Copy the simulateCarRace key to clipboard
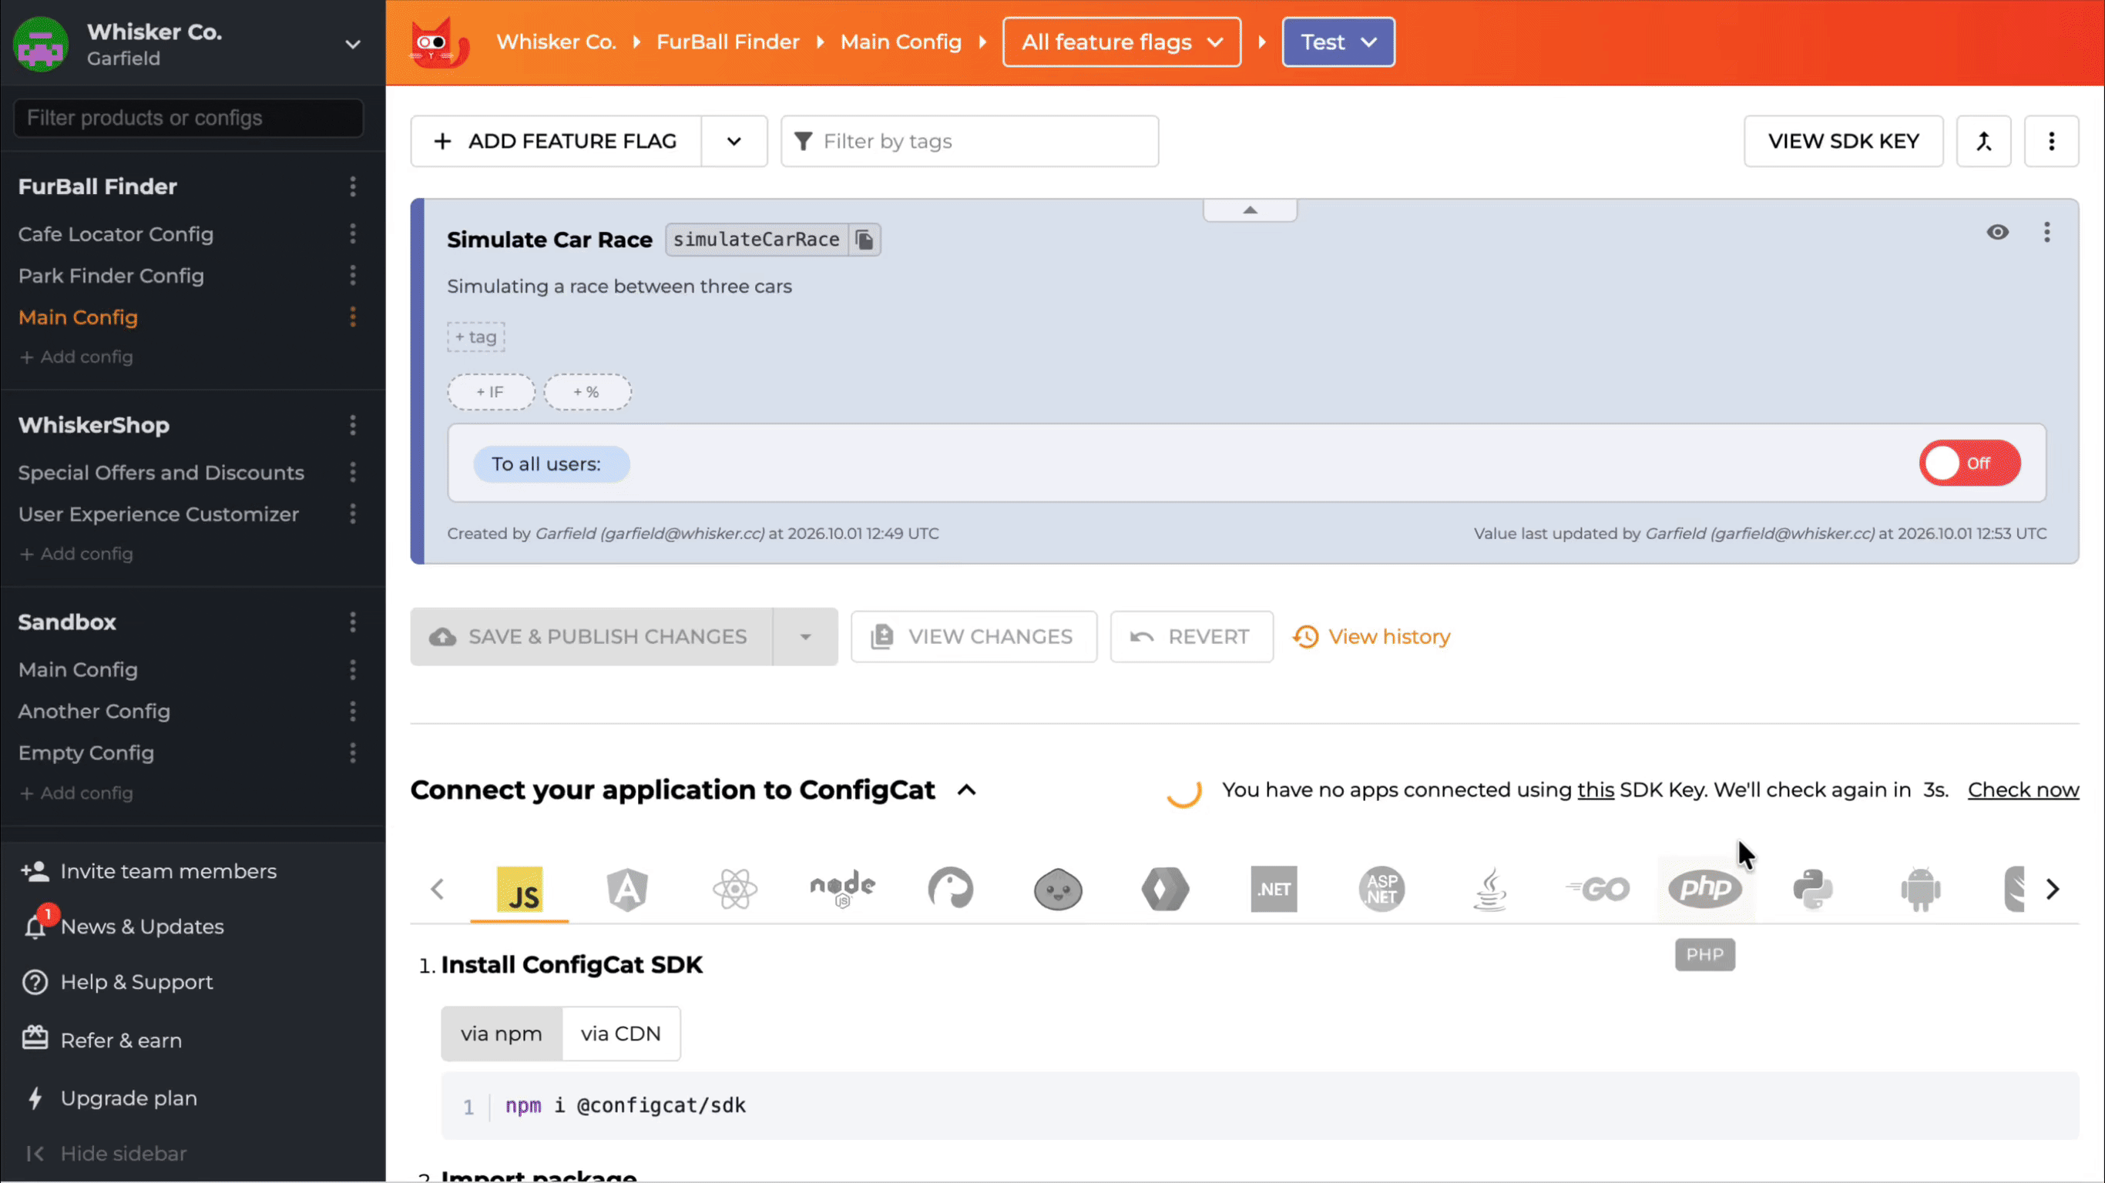2105x1183 pixels. pyautogui.click(x=864, y=240)
